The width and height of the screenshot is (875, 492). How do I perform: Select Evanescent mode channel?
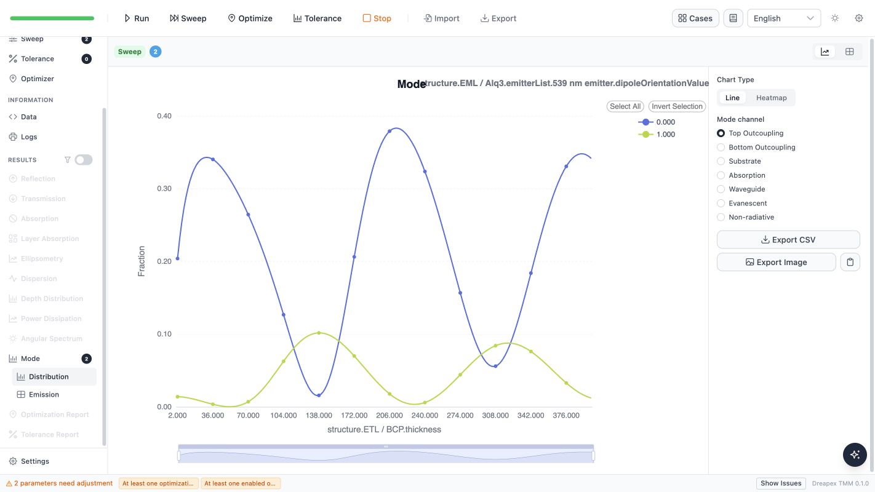tap(742, 203)
